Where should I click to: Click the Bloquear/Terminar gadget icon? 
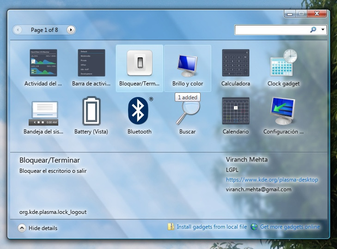pyautogui.click(x=139, y=63)
